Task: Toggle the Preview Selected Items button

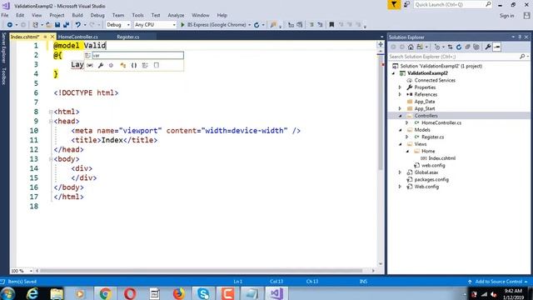Action: [x=496, y=47]
